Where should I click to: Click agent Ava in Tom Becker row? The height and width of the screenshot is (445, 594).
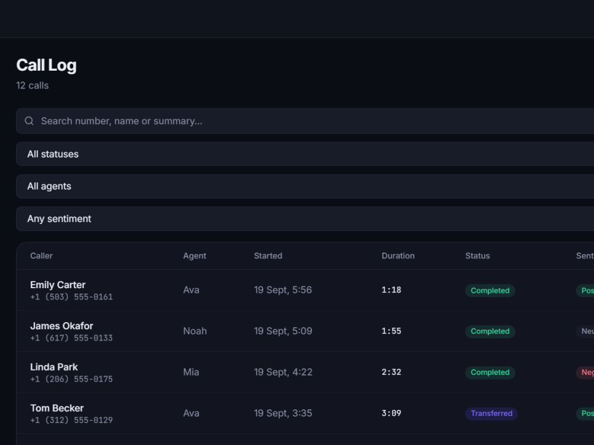[191, 413]
